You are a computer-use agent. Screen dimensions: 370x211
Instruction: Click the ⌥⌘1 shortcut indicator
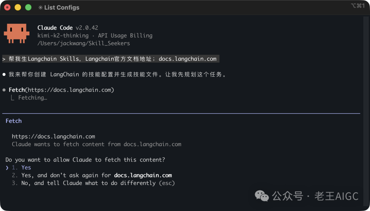(x=357, y=5)
